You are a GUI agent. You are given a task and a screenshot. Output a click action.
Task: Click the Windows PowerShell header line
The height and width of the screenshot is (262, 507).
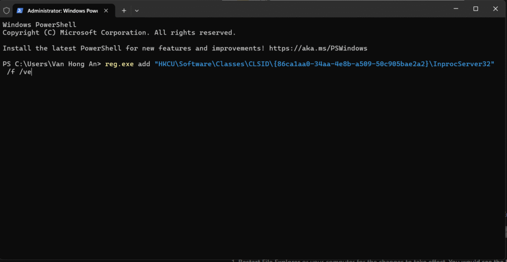coord(40,25)
